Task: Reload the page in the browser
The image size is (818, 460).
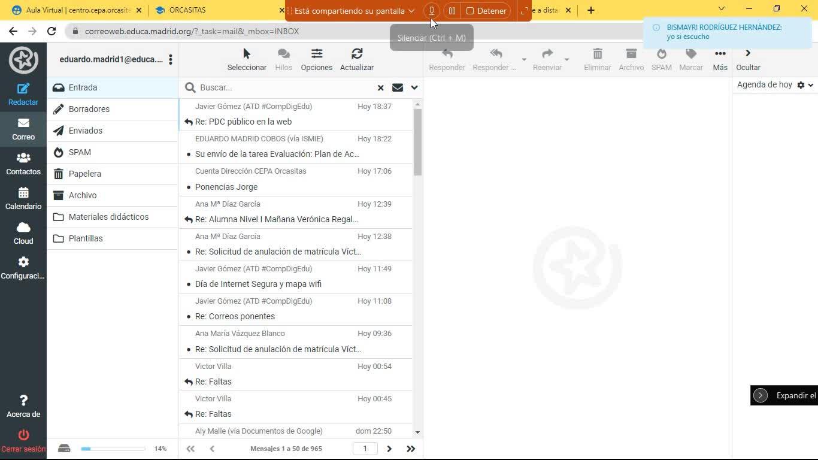Action: [x=51, y=31]
